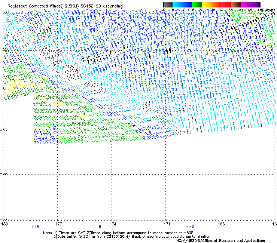
Task: Pick the orange 25-30 knots color segment
Action: tap(216, 4)
